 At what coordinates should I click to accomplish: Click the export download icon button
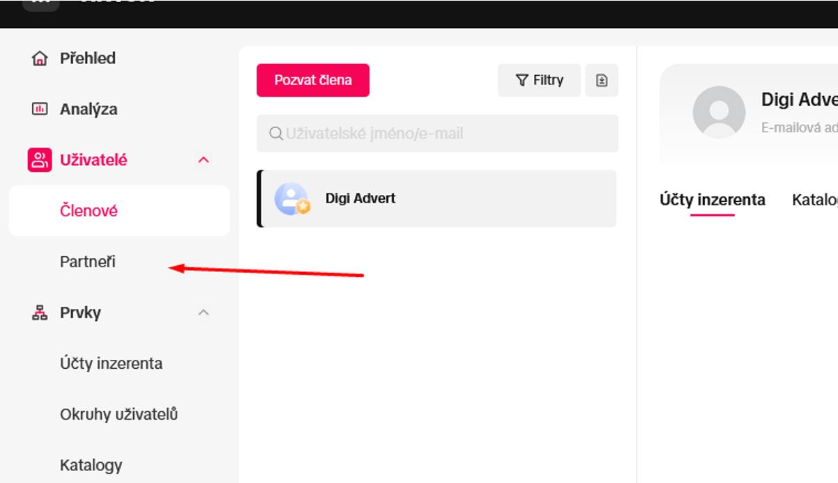(602, 81)
